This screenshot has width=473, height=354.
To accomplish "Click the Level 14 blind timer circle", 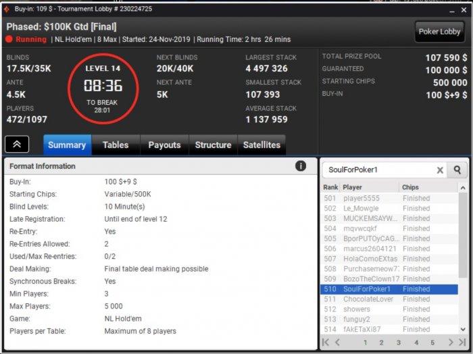I will click(103, 89).
